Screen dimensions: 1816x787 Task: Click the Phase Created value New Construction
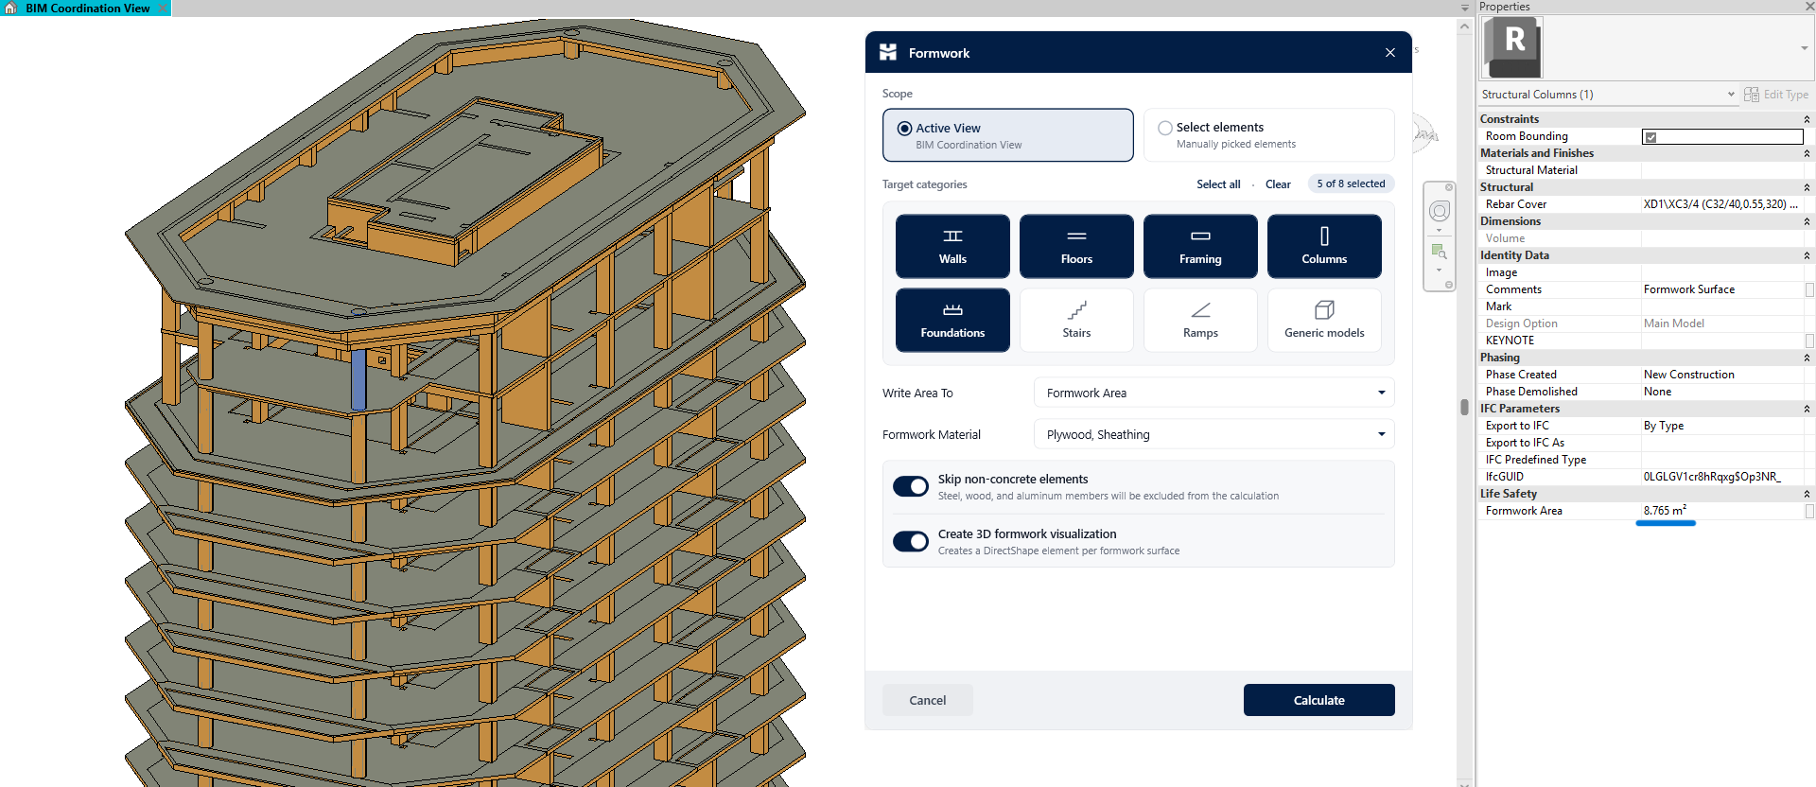(1688, 375)
